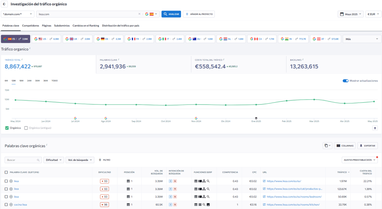Open the Vol. de búsqueda filter dropdown
Viewport: 382px width, 209px height.
click(80, 160)
